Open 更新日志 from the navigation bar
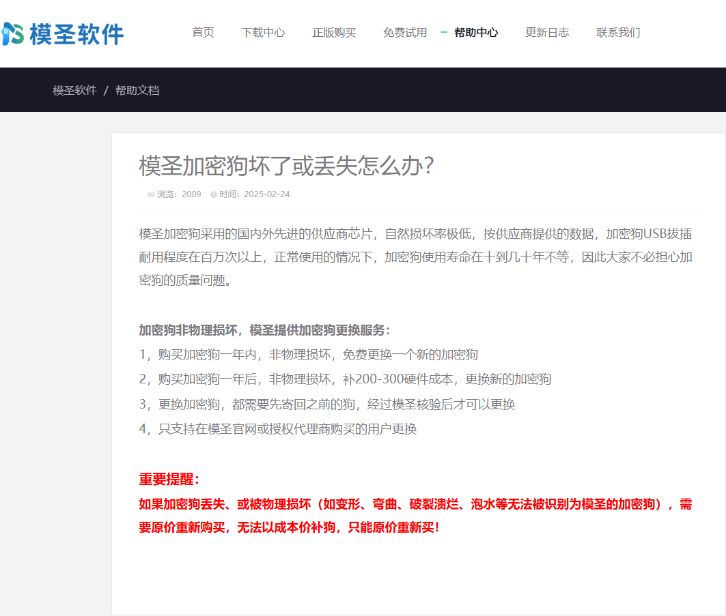 [x=547, y=32]
